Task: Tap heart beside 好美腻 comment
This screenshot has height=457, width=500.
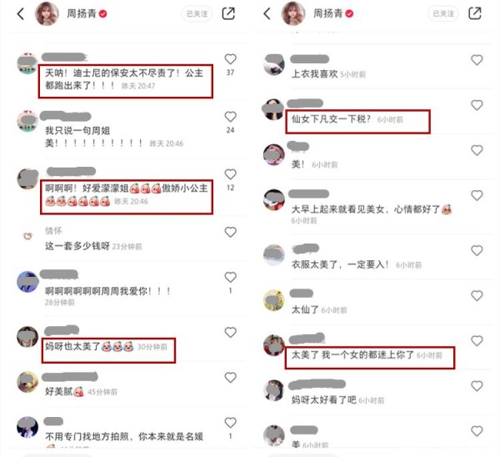Action: (230, 378)
